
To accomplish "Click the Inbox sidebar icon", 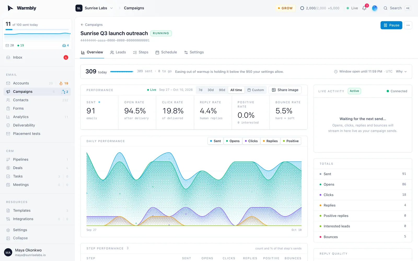I will tap(8, 57).
